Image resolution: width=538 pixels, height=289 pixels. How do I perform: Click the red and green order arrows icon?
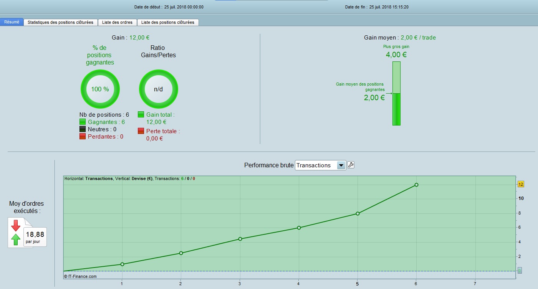tap(16, 233)
